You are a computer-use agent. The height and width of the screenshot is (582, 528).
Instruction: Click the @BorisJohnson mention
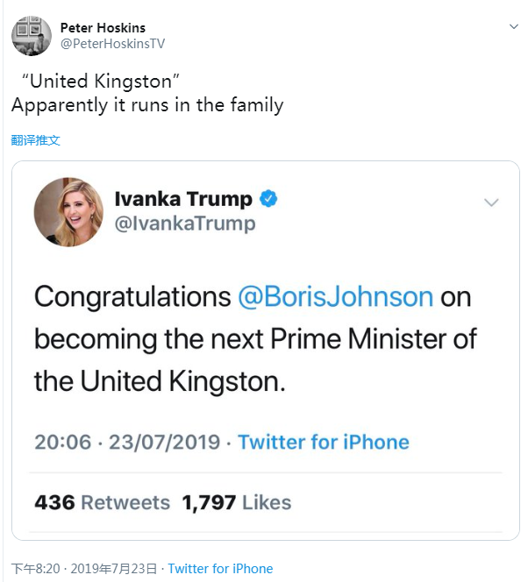coord(335,296)
